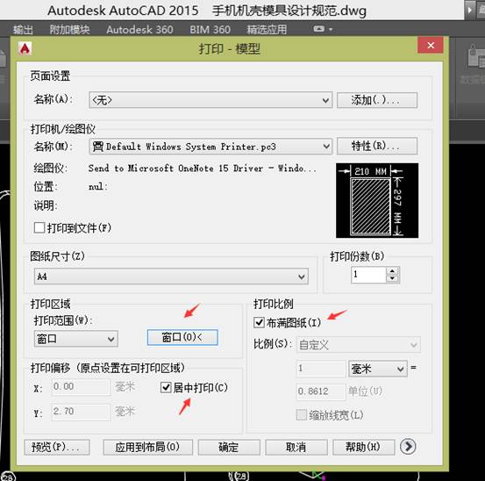The image size is (485, 481).
Task: Click 确定 button
Action: 229,447
